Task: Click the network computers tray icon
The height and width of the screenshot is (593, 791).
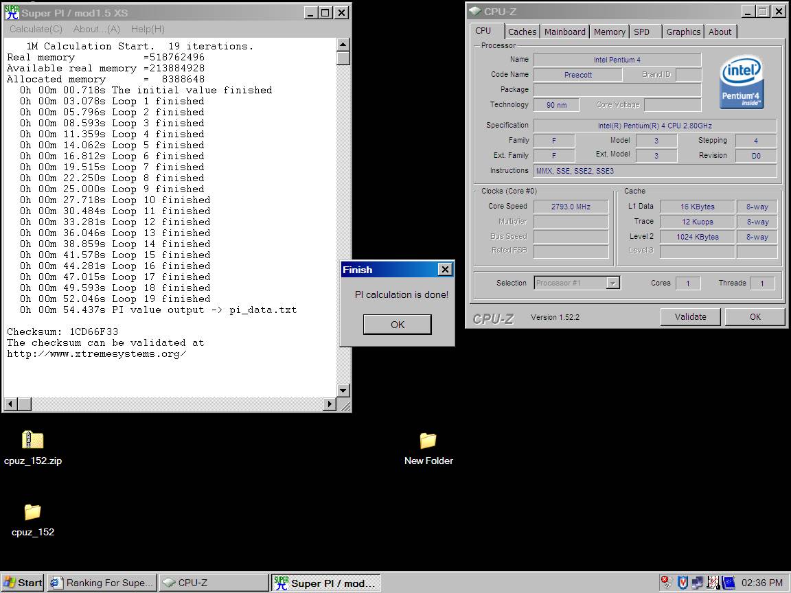Action: (x=697, y=583)
